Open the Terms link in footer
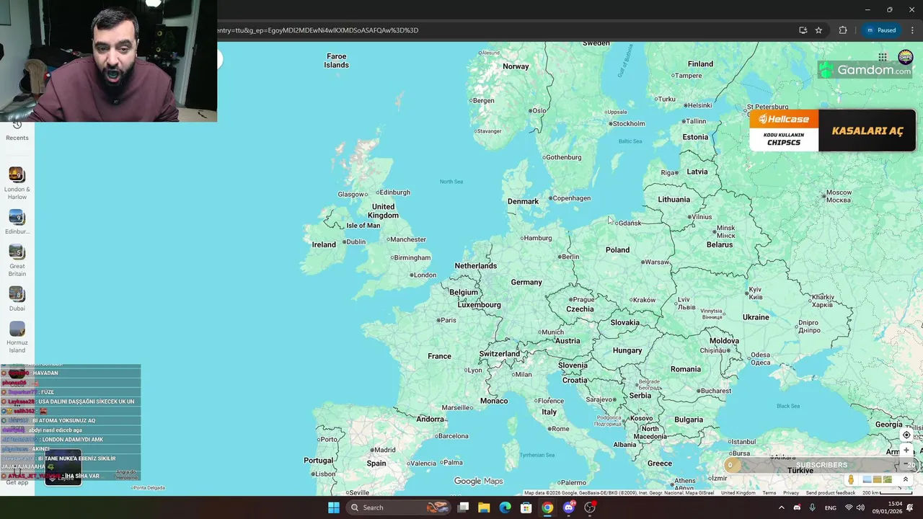Screen dimensions: 923x519 point(769,493)
